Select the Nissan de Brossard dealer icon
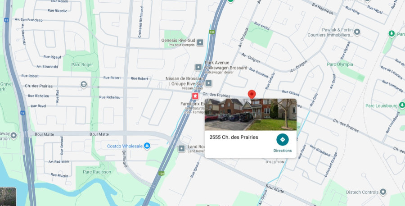405x206 pixels. tap(208, 83)
